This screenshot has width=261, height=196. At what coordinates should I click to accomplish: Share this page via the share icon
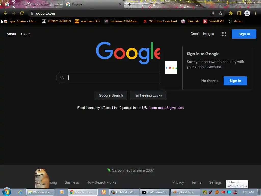(213, 13)
